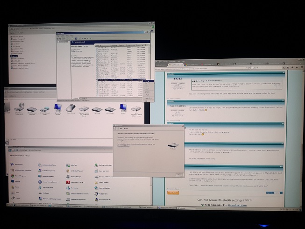Viewport: 305px width, 229px height.
Task: Click Download Here link on webpage
Action: click(237, 205)
